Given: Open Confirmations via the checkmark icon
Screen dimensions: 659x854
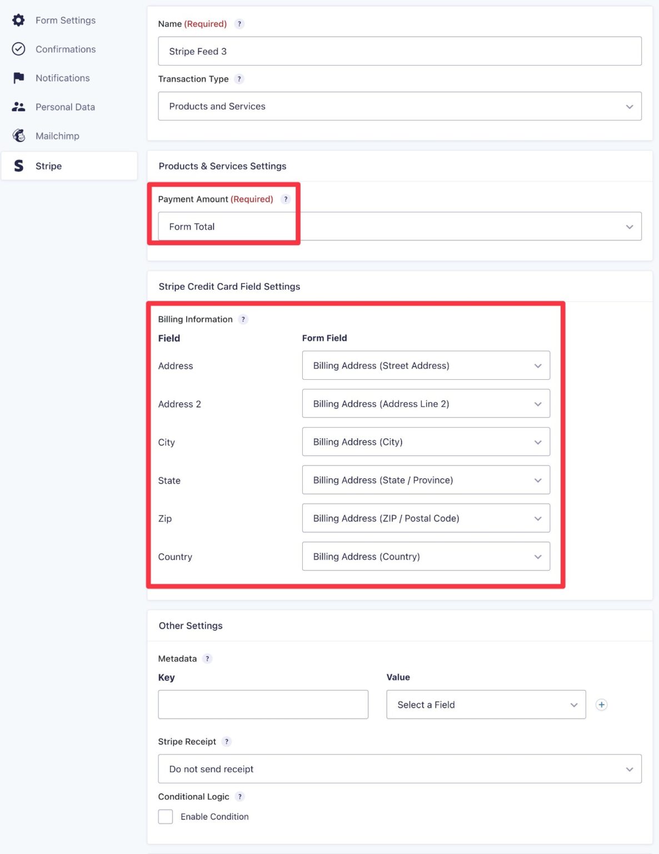Looking at the screenshot, I should (x=18, y=49).
